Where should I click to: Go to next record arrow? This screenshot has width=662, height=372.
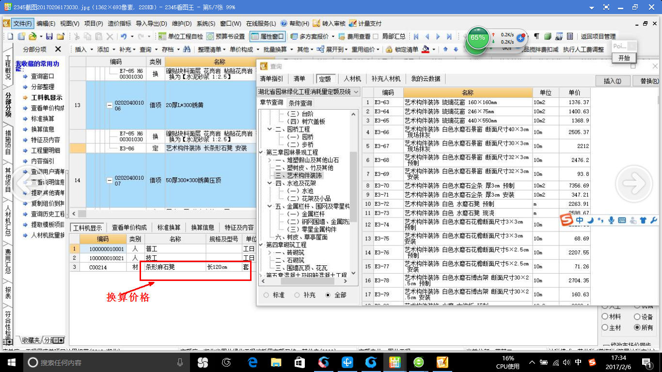click(x=438, y=36)
